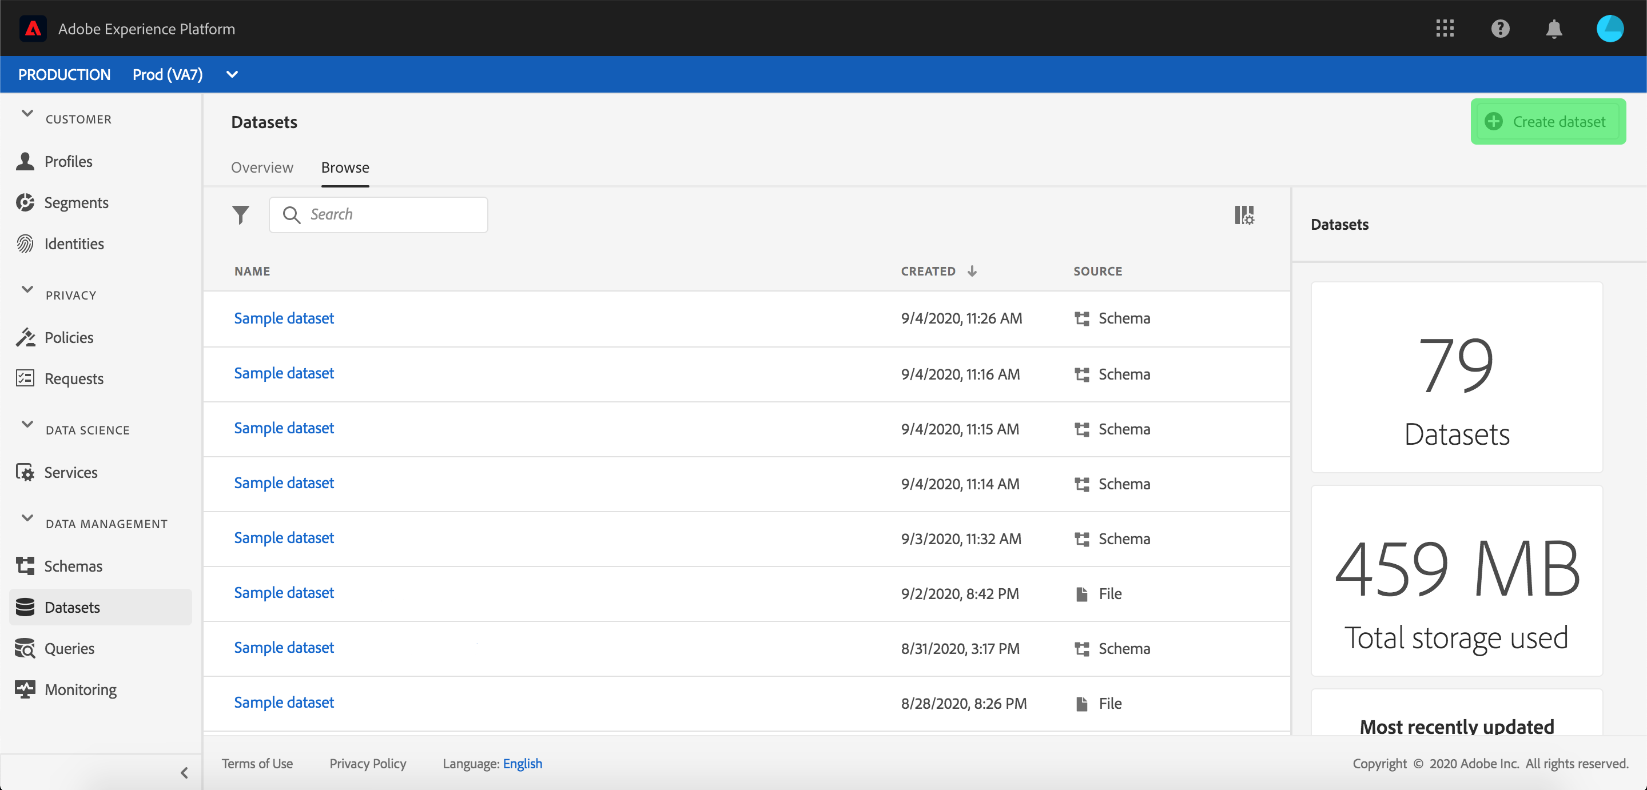Open the Prod (VA7) sandbox dropdown
The width and height of the screenshot is (1647, 790).
point(232,75)
